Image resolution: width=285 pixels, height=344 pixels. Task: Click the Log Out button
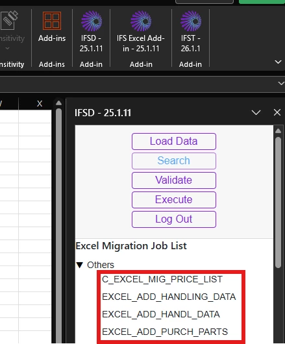[174, 219]
